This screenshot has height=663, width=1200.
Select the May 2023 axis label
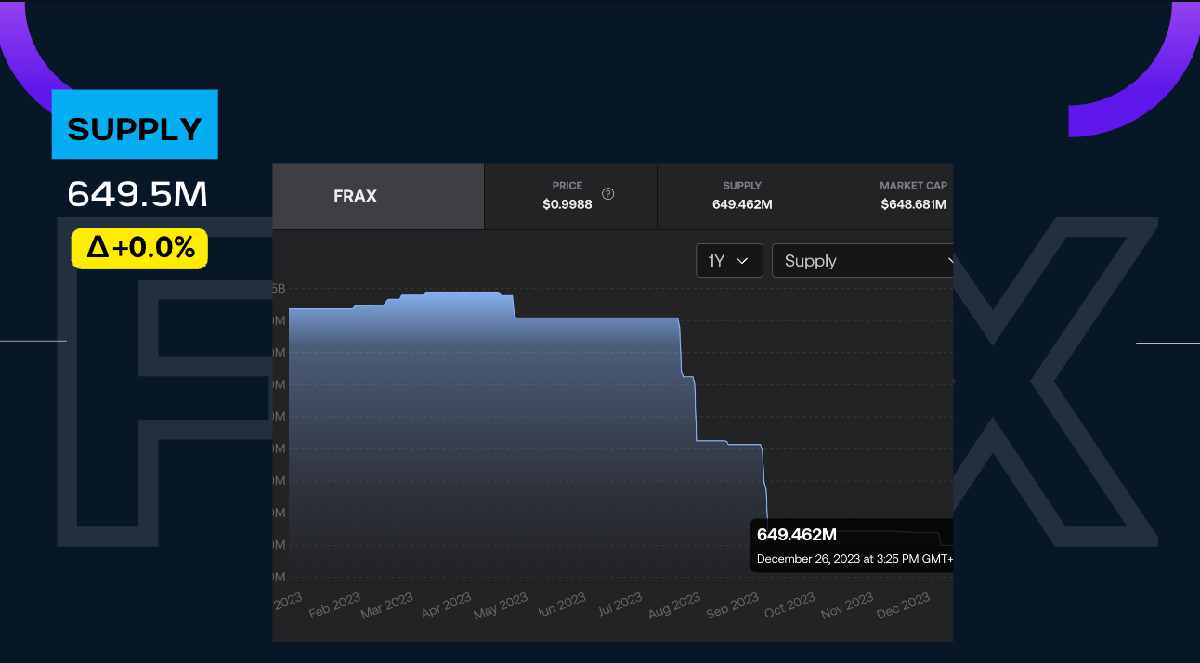501,605
